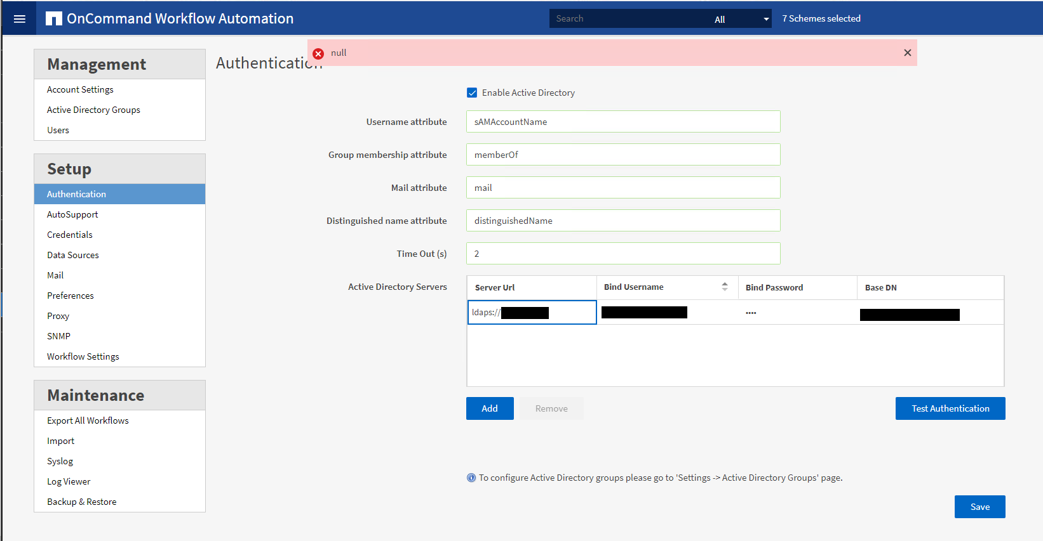
Task: Dismiss the null error banner
Action: click(907, 53)
